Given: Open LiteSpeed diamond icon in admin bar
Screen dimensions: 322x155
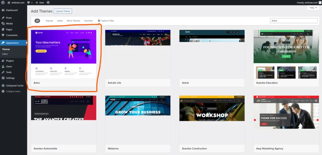Looking at the screenshot, I should pos(48,3).
